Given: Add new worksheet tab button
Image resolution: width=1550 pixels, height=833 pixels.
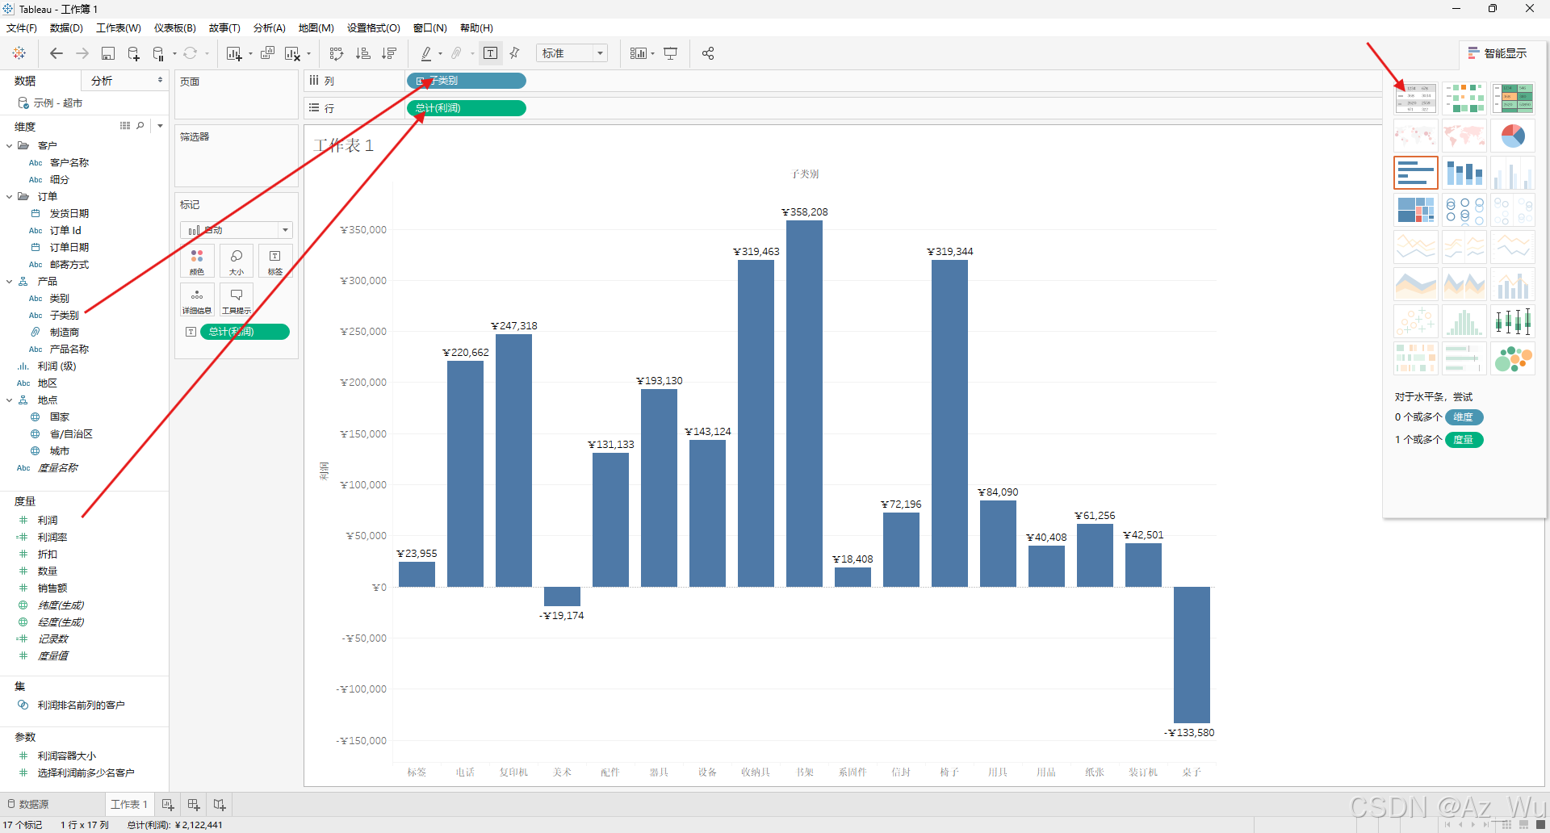Looking at the screenshot, I should tap(168, 805).
